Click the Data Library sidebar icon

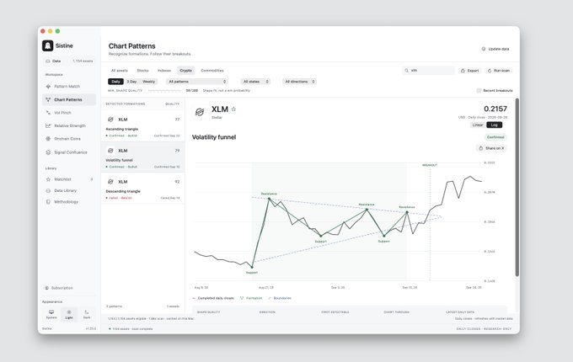click(x=48, y=191)
